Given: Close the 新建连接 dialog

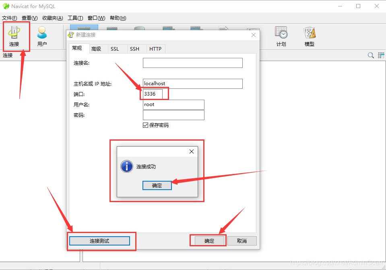Looking at the screenshot, I should click(254, 35).
